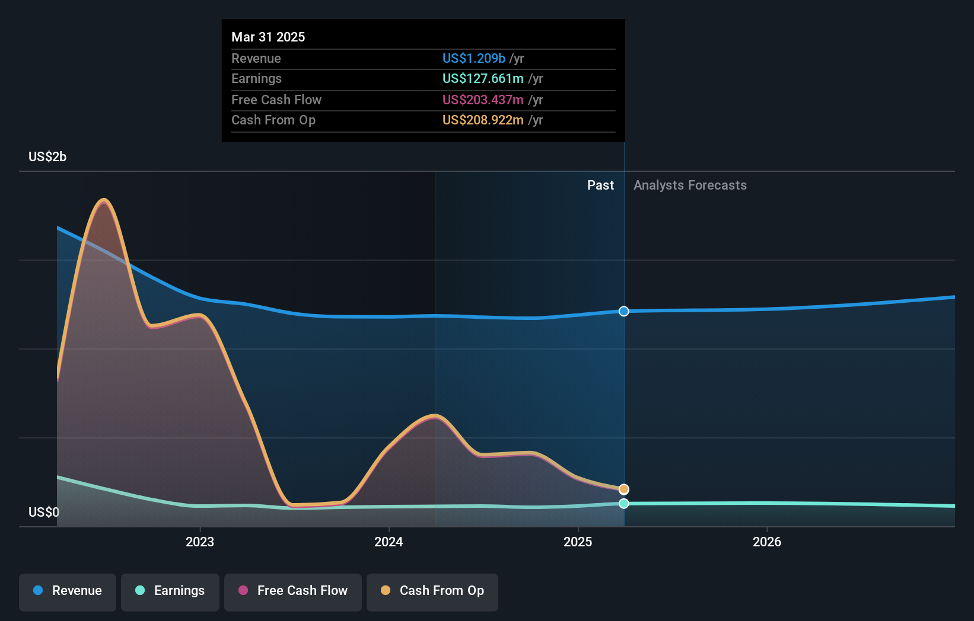Viewport: 974px width, 621px height.
Task: Click the US$0 y-axis label
Action: pos(44,512)
